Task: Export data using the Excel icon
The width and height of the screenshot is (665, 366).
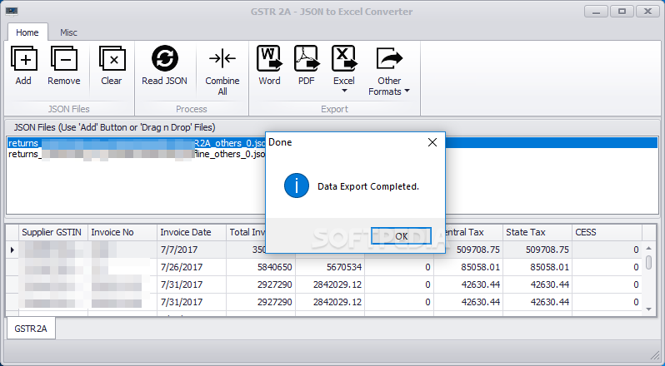Action: pos(343,58)
